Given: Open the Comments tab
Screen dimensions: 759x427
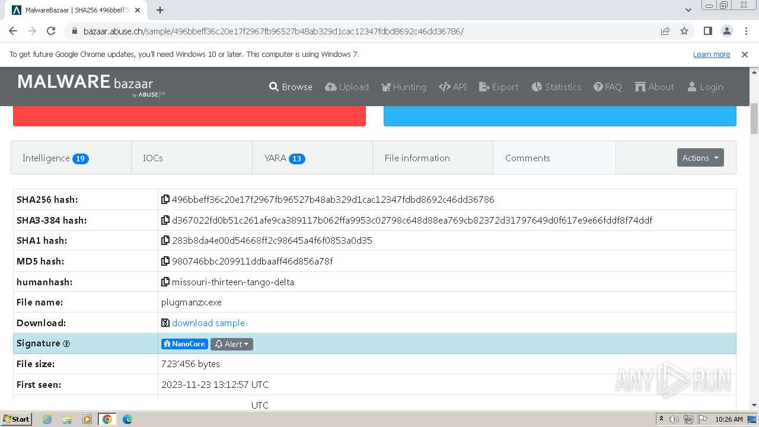Looking at the screenshot, I should pyautogui.click(x=554, y=158).
